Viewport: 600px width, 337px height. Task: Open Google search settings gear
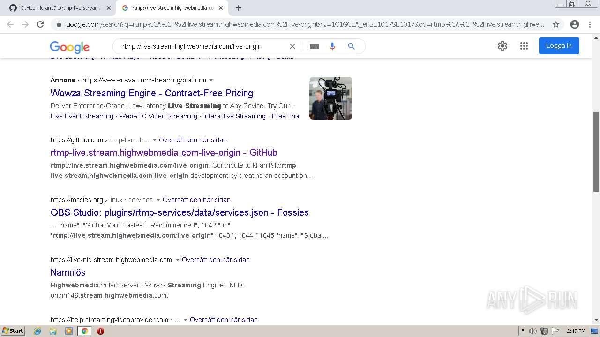click(502, 46)
